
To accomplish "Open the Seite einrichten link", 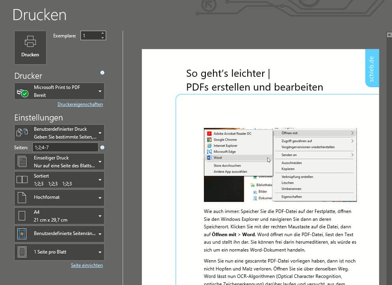I will [x=87, y=265].
